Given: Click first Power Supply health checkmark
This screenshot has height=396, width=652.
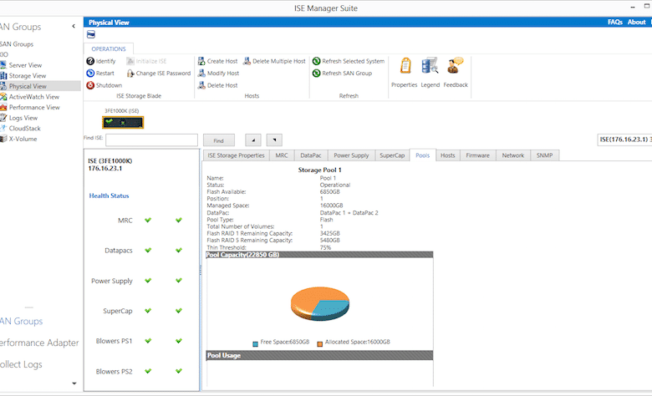Looking at the screenshot, I should click(x=148, y=281).
